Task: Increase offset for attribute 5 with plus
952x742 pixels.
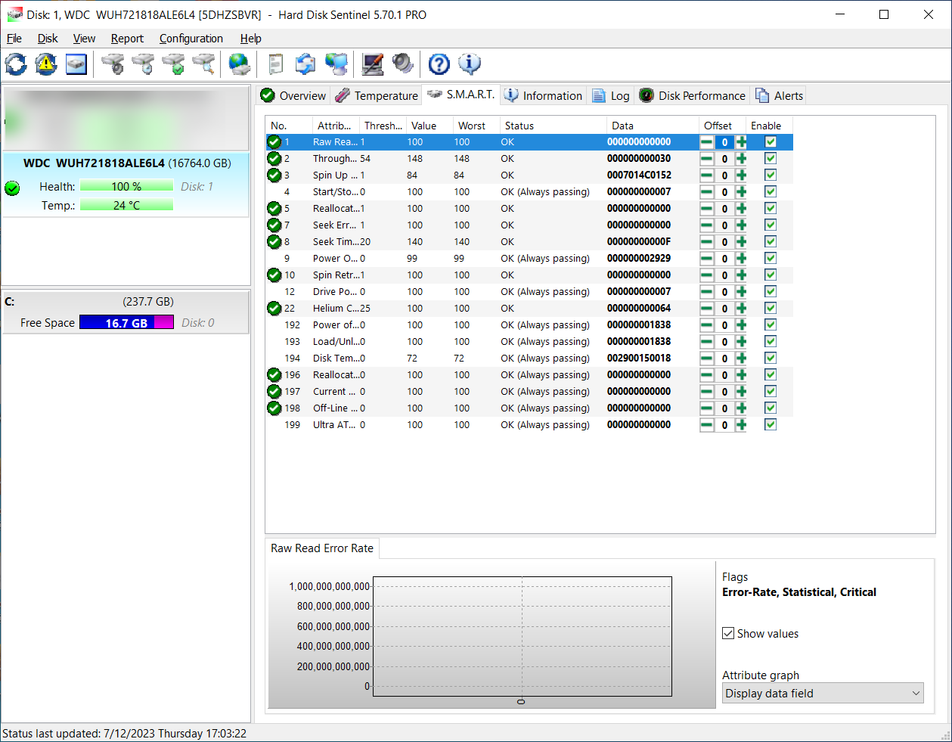Action: point(741,209)
